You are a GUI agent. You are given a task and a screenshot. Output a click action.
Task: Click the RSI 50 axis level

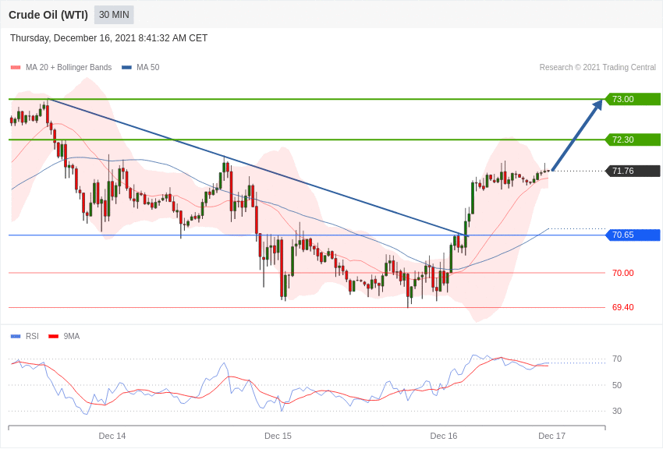pyautogui.click(x=617, y=385)
